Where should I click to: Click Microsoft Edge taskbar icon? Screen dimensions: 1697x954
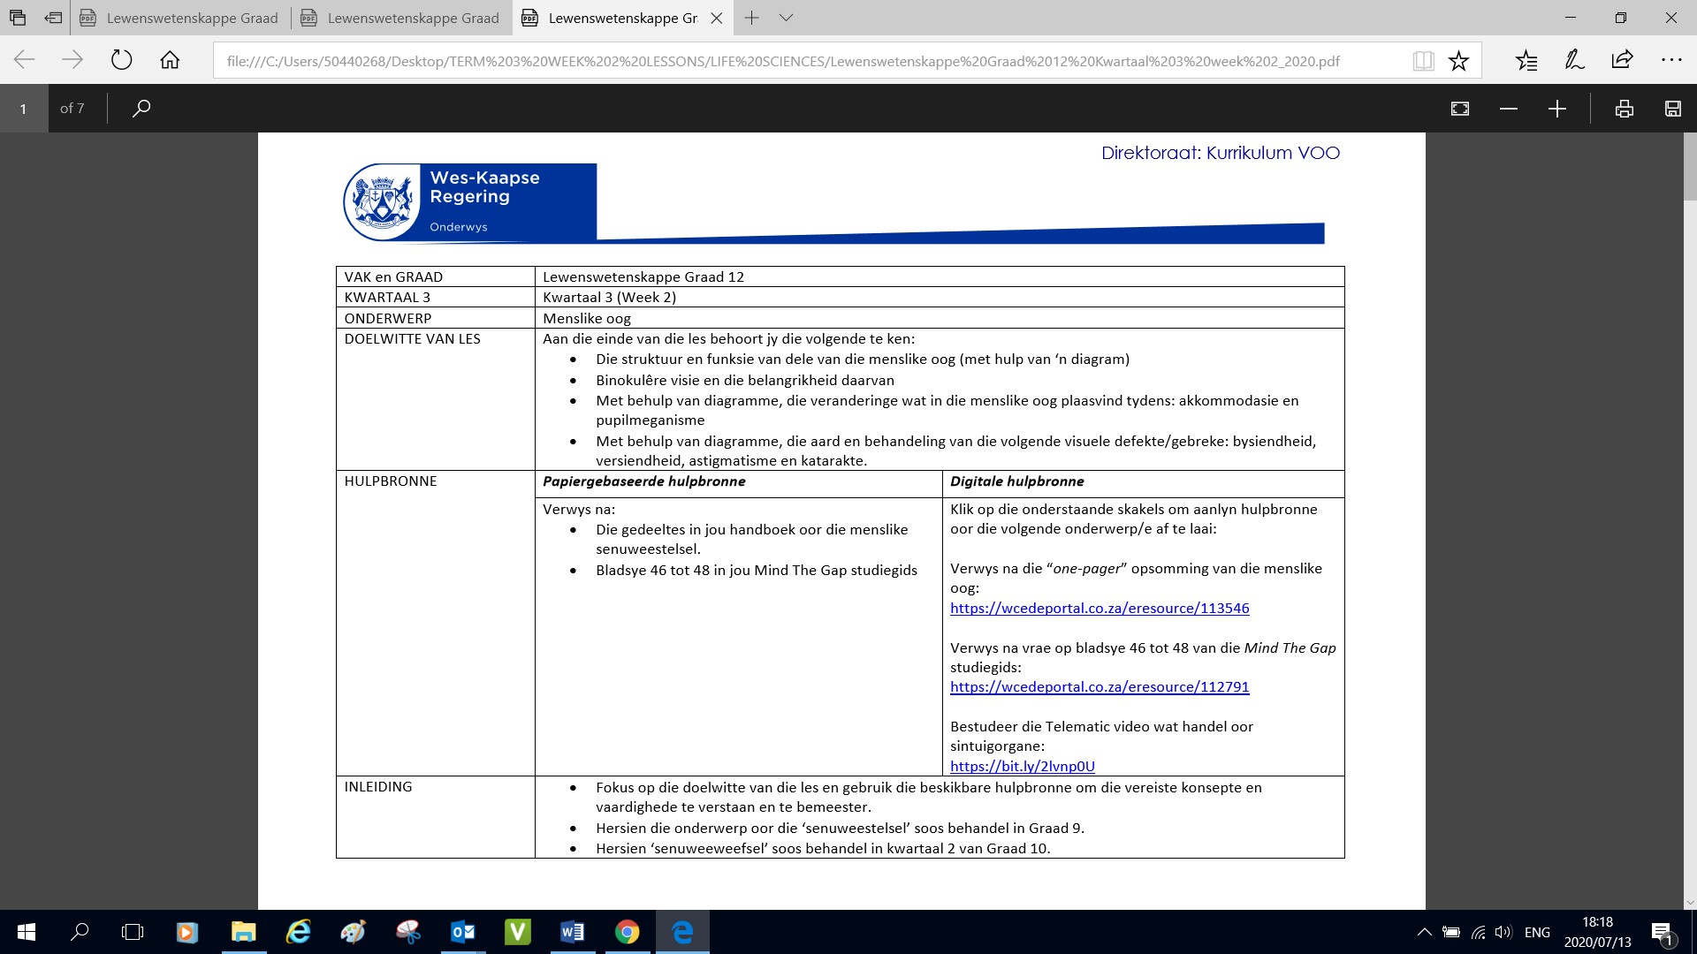682,932
